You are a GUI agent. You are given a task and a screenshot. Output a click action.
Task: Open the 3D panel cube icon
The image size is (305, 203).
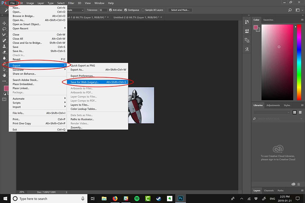coord(247,31)
